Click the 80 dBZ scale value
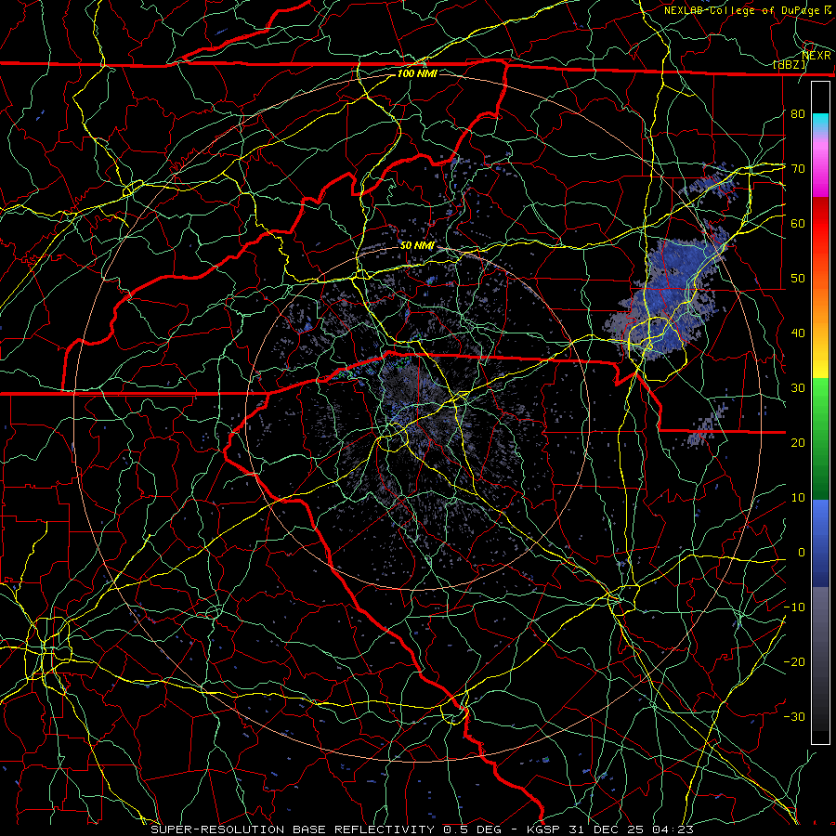Viewport: 836px width, 836px height. click(798, 113)
